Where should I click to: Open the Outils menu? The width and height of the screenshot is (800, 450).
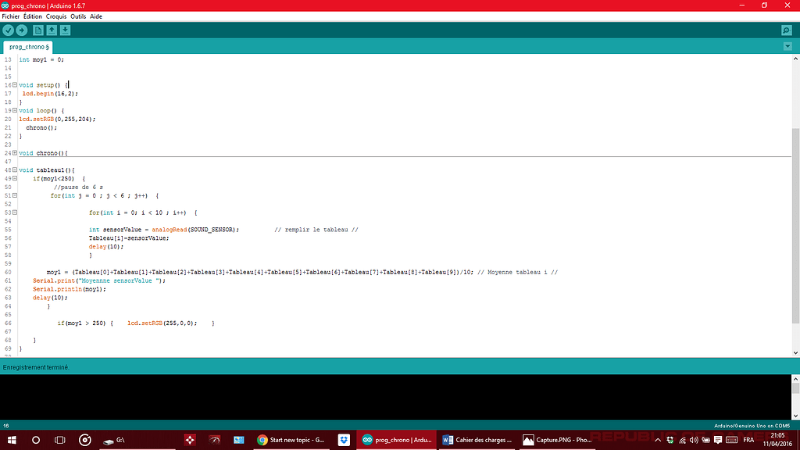pyautogui.click(x=78, y=16)
